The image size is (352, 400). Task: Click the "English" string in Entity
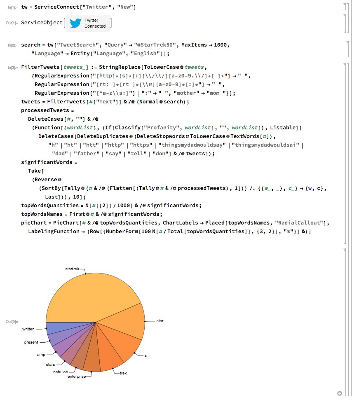(x=146, y=54)
